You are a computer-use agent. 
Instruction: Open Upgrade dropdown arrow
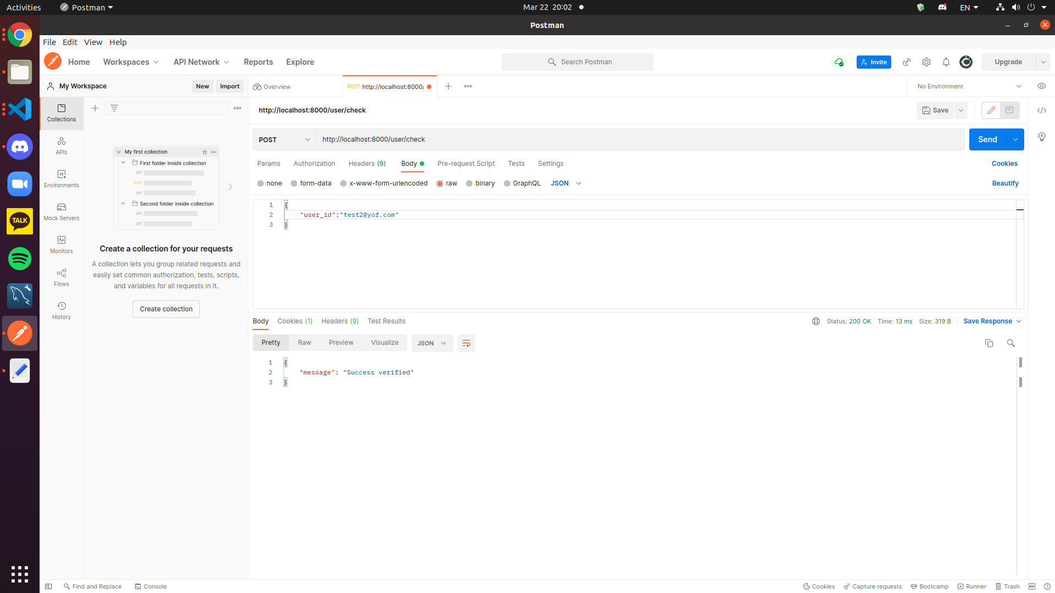[x=1043, y=62]
